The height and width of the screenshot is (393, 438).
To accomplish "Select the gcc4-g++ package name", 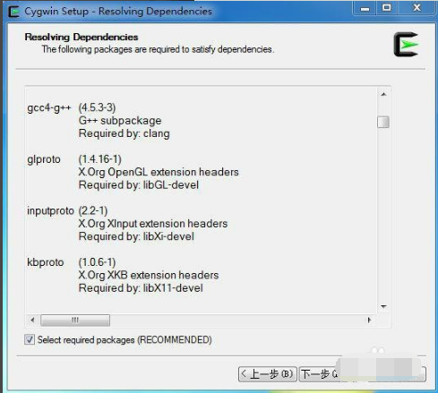I will 49,107.
